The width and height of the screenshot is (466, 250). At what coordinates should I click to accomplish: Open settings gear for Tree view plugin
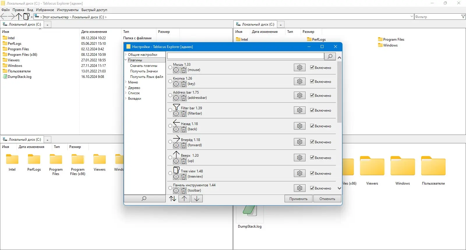[300, 173]
